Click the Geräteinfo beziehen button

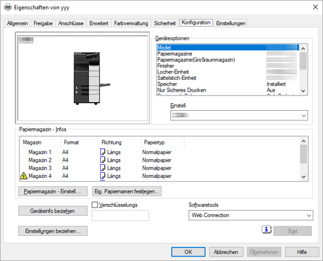coord(53,211)
